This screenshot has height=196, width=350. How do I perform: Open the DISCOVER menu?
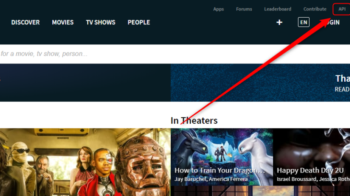[25, 22]
